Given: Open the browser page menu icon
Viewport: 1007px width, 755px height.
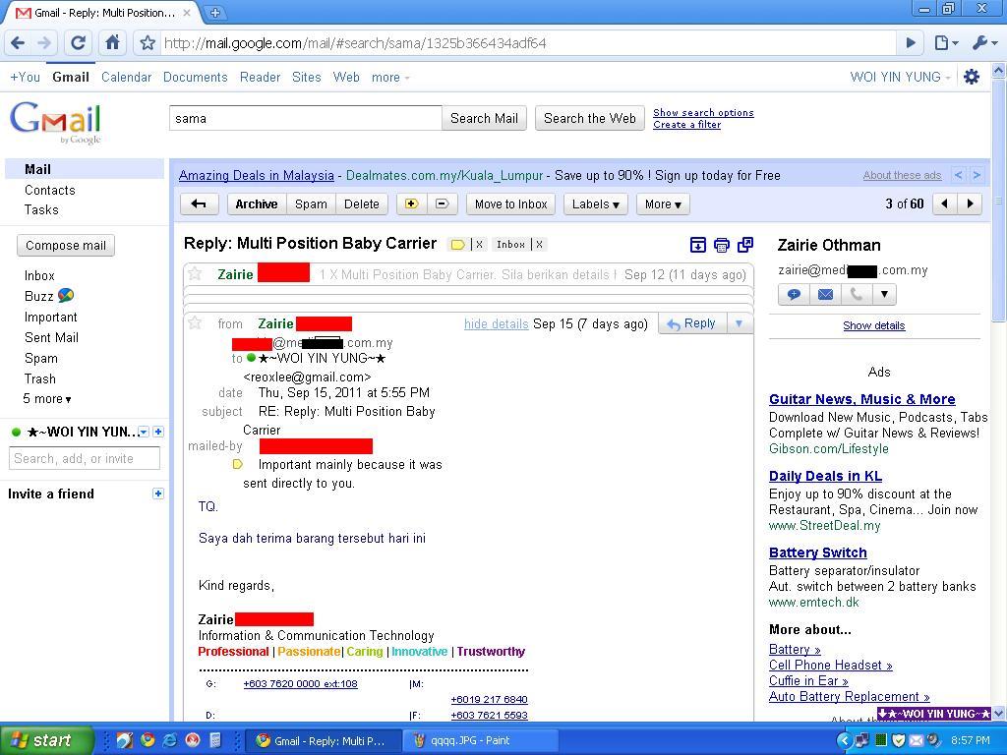Looking at the screenshot, I should click(945, 43).
